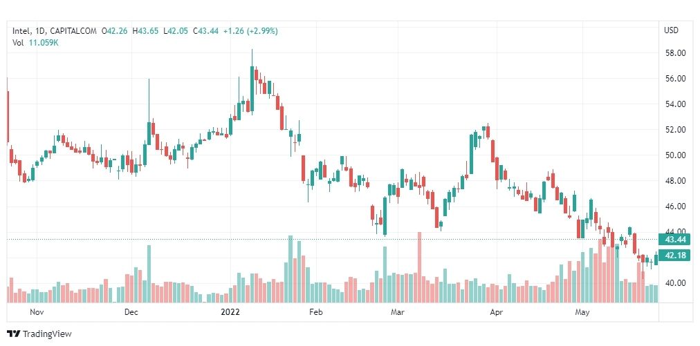Click the 42.18 price tag
This screenshot has height=346, width=700.
[674, 256]
